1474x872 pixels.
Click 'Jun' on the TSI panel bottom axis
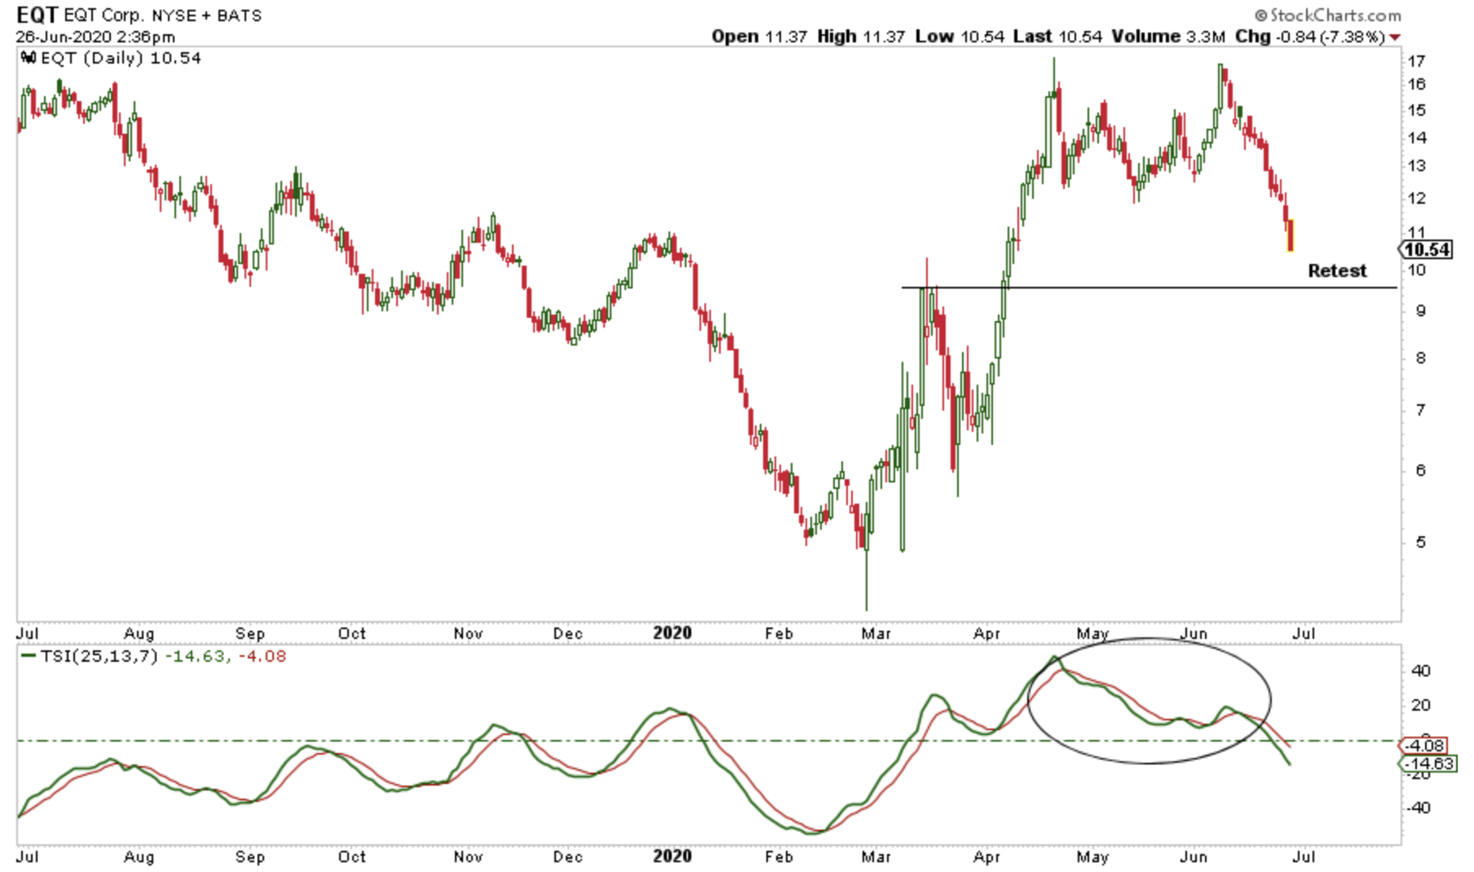point(1194,857)
